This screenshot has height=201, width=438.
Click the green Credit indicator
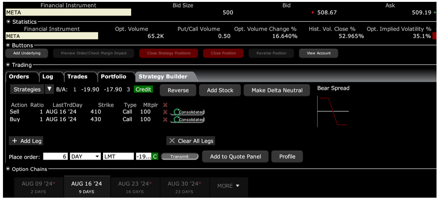(143, 89)
